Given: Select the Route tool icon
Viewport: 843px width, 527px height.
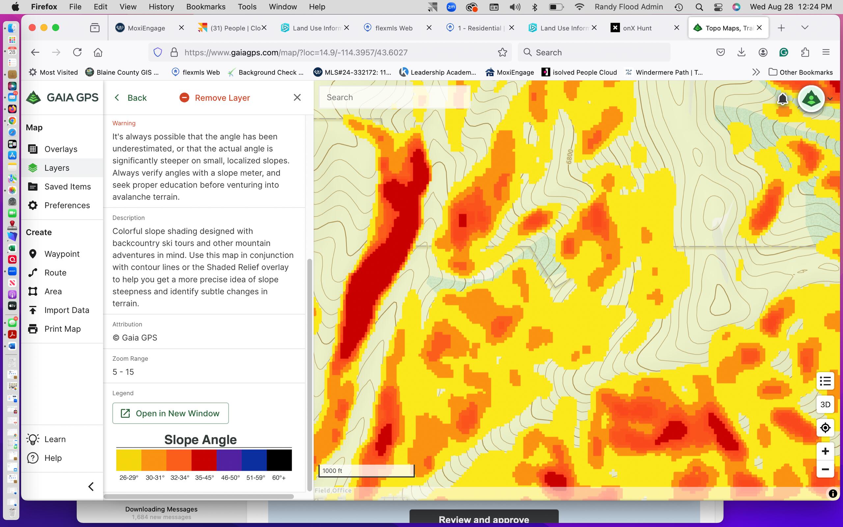Looking at the screenshot, I should [33, 273].
